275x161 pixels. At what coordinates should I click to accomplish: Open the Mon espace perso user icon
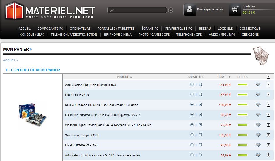pos(189,10)
